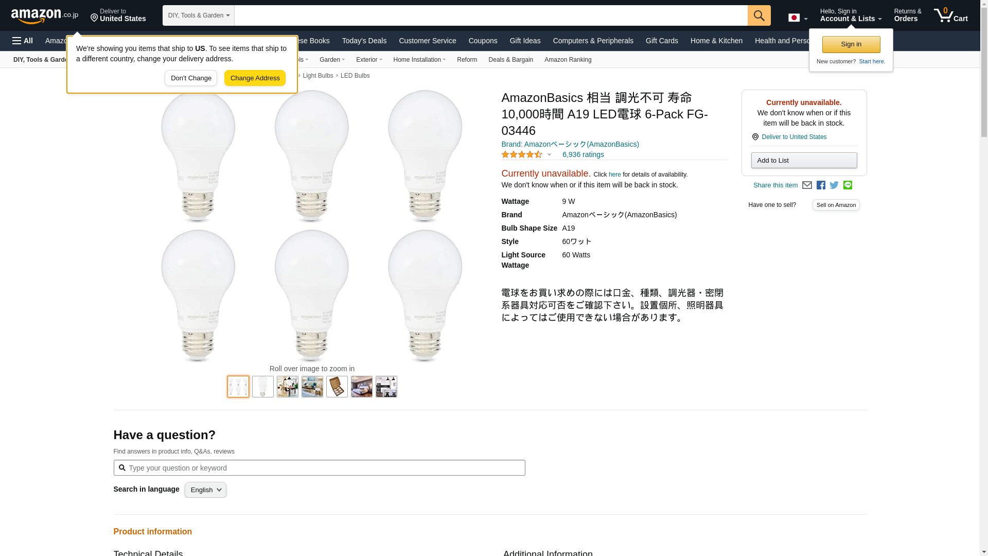The width and height of the screenshot is (988, 556).
Task: Click the Change Address button
Action: (x=255, y=78)
